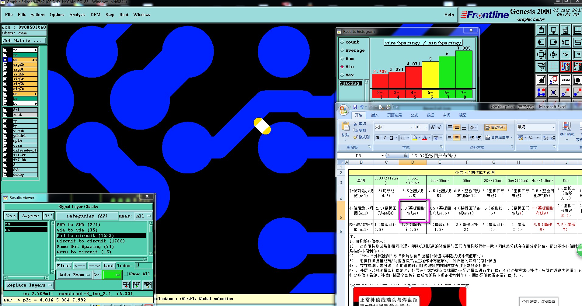Click the pan up view icon
This screenshot has height=306, width=582.
point(541,30)
